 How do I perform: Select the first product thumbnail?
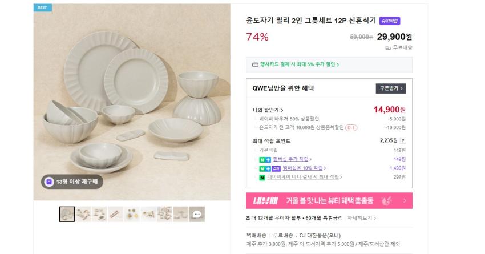pos(67,214)
